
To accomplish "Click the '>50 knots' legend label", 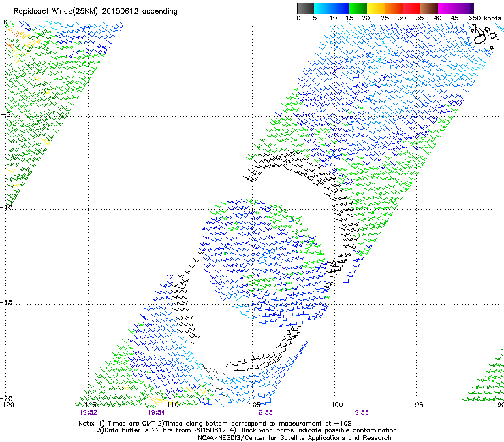I will [x=484, y=18].
